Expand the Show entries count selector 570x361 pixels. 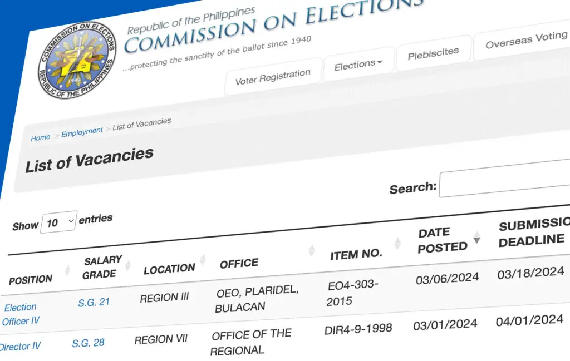click(59, 222)
